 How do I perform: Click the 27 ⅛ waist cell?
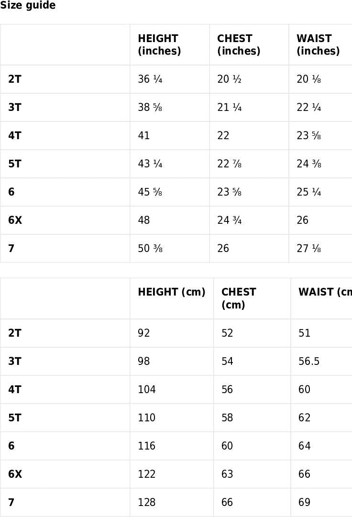(x=309, y=248)
